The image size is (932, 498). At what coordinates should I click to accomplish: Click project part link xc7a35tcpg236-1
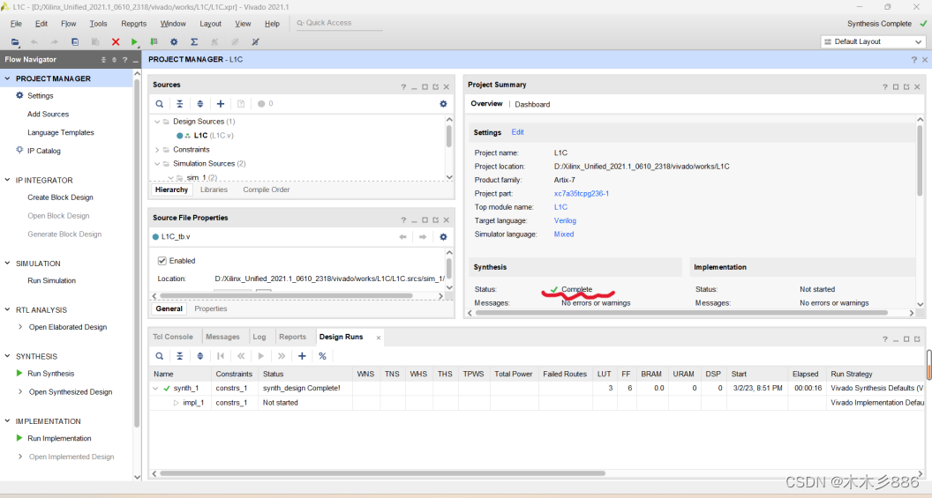pos(582,194)
